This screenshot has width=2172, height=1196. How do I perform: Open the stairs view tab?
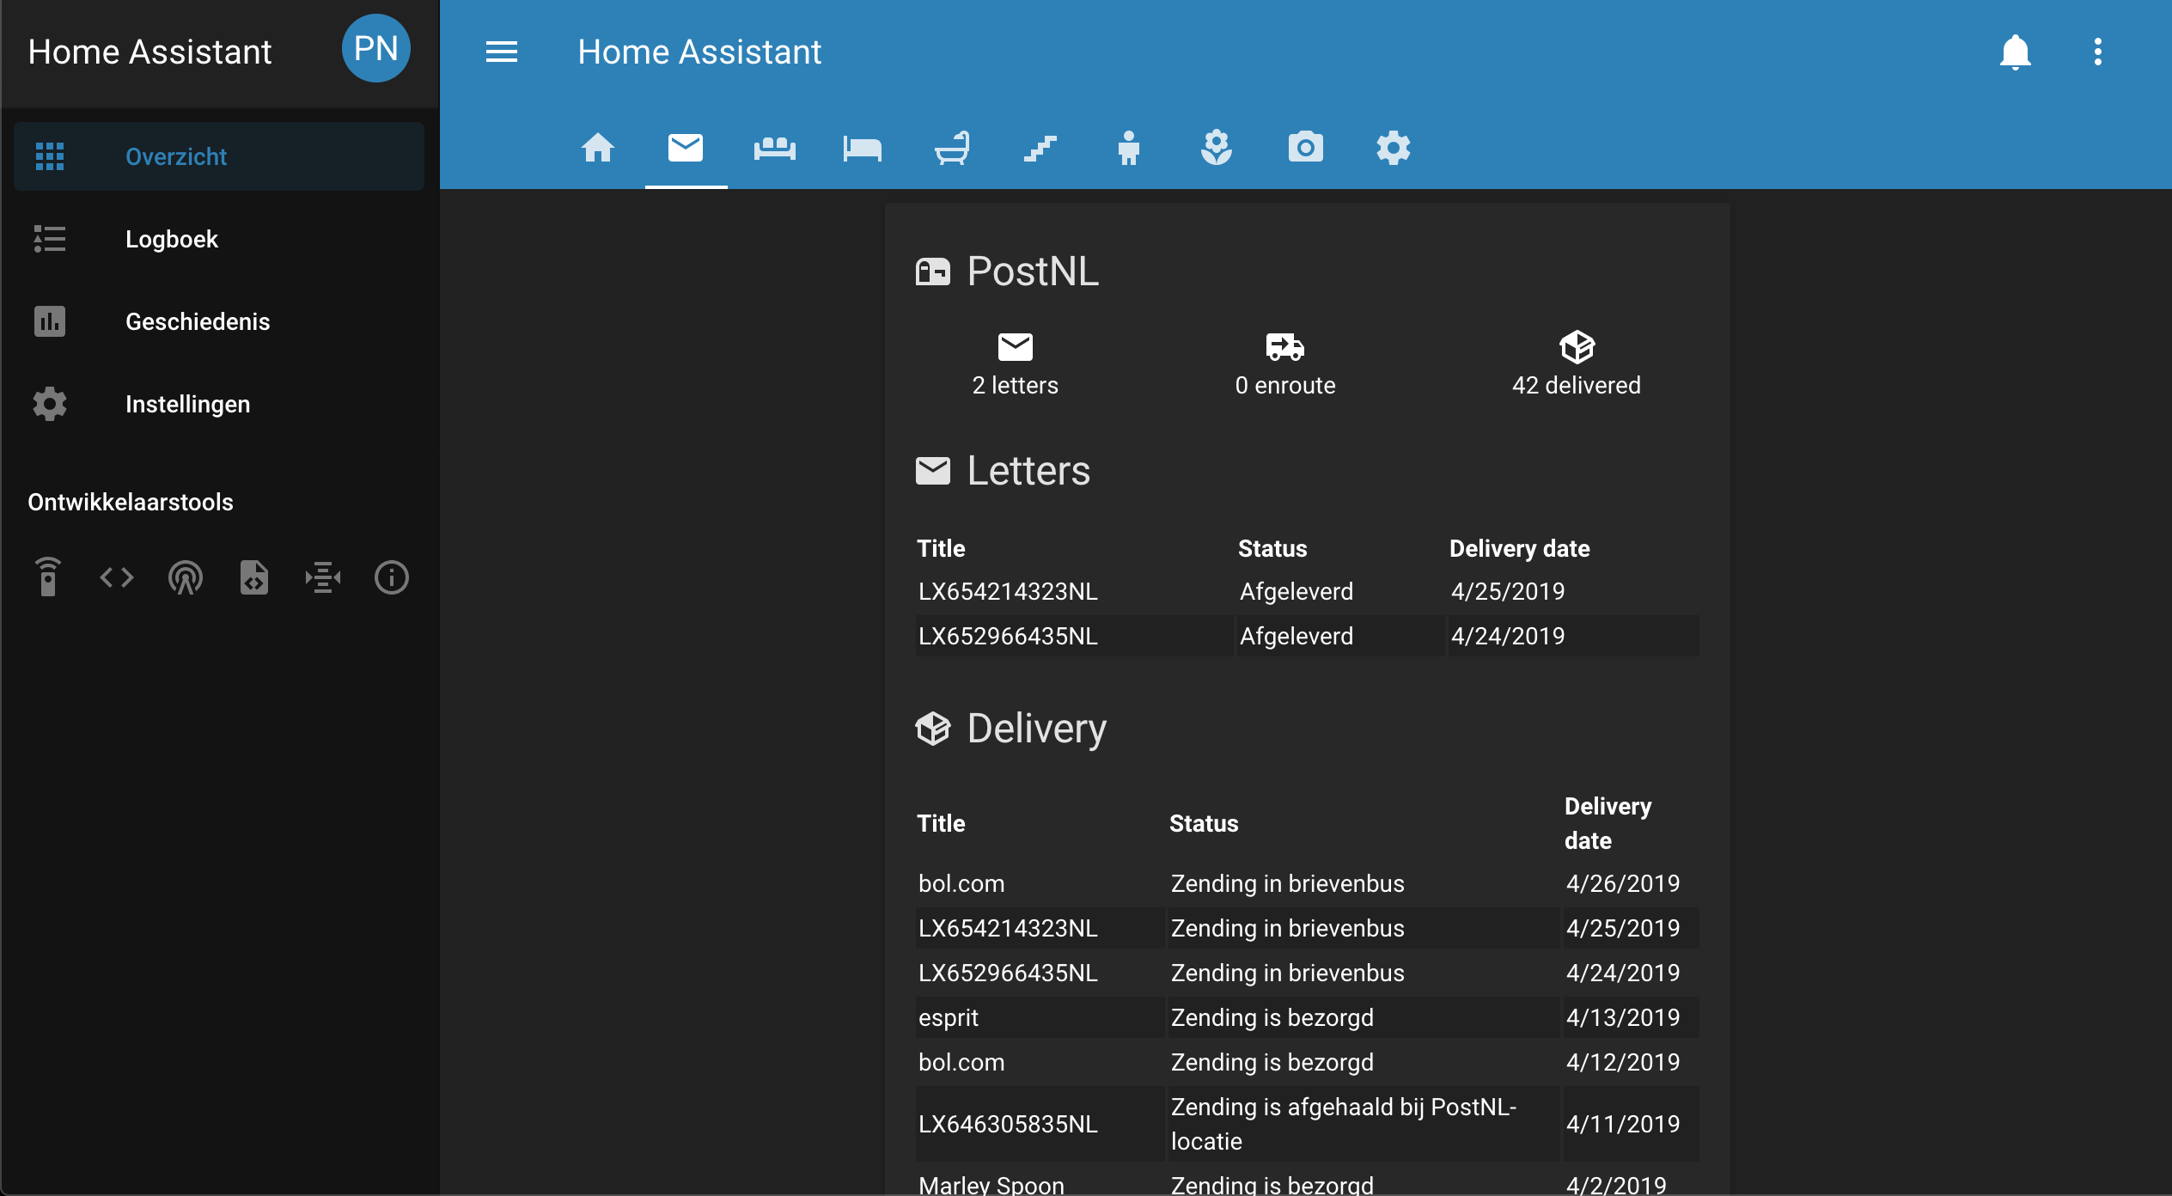[1040, 148]
